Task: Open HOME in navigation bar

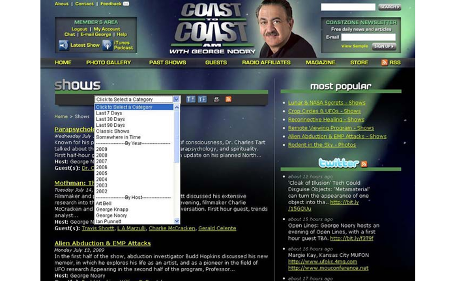Action: pyautogui.click(x=63, y=62)
